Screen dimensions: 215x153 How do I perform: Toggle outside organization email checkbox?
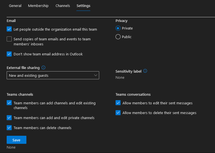pyautogui.click(x=9, y=29)
